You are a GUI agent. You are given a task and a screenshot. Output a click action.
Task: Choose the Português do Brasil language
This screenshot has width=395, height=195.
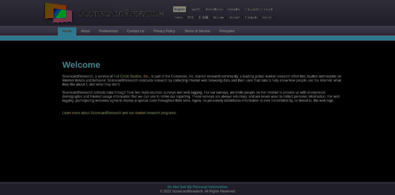[259, 9]
